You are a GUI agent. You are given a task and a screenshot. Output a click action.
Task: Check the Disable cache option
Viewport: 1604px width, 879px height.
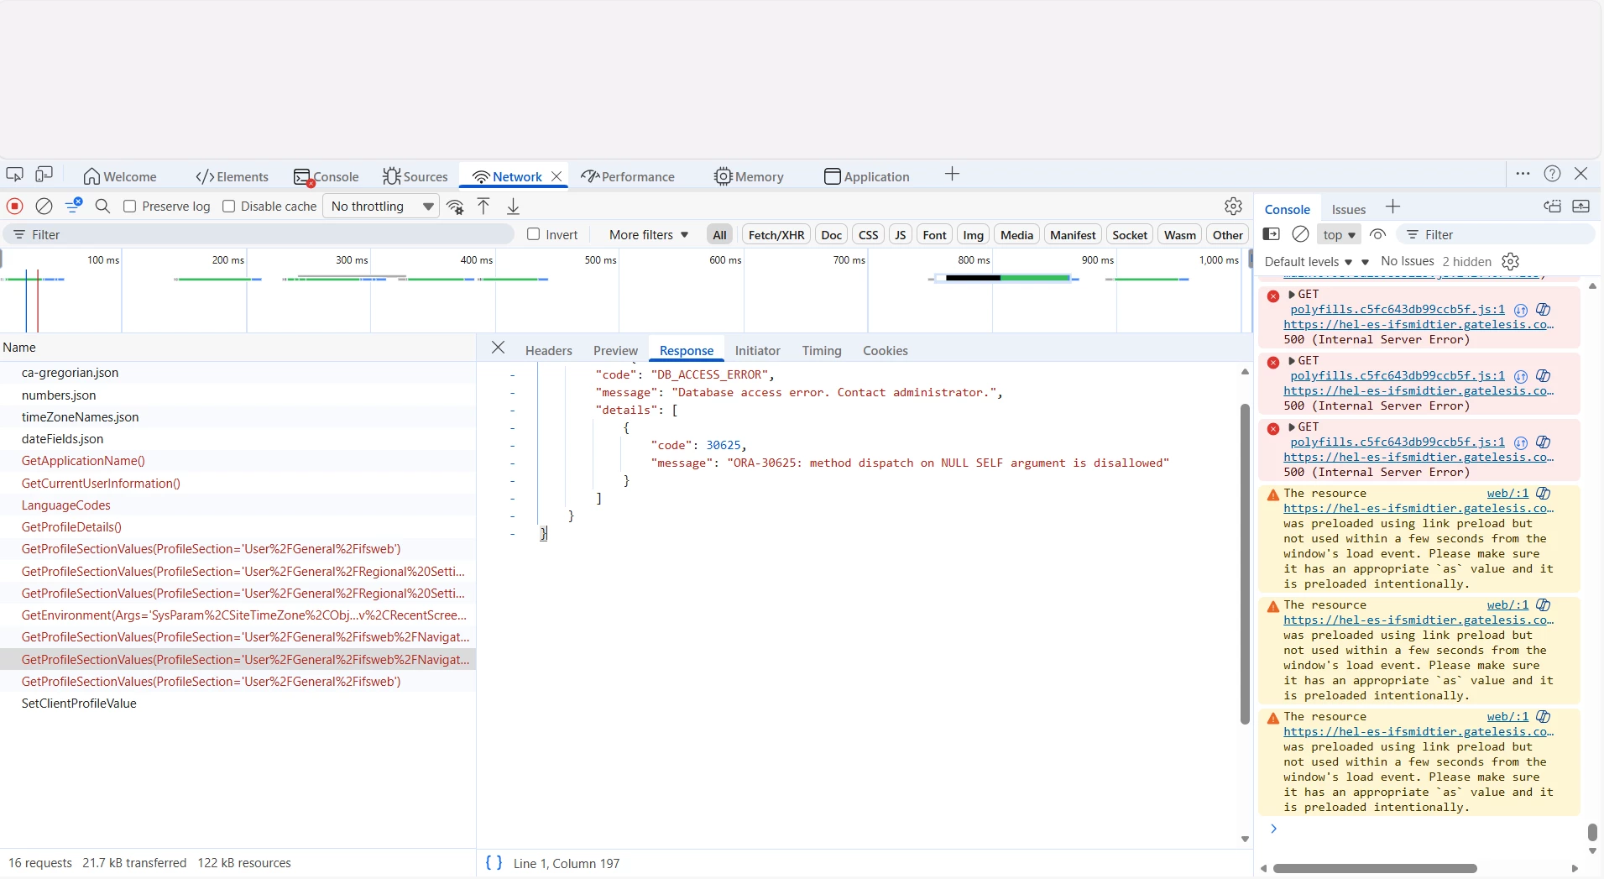coord(228,207)
